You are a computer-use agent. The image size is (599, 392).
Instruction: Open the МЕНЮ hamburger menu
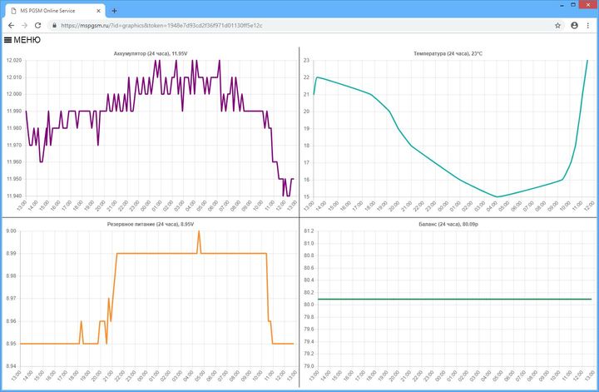(22, 39)
